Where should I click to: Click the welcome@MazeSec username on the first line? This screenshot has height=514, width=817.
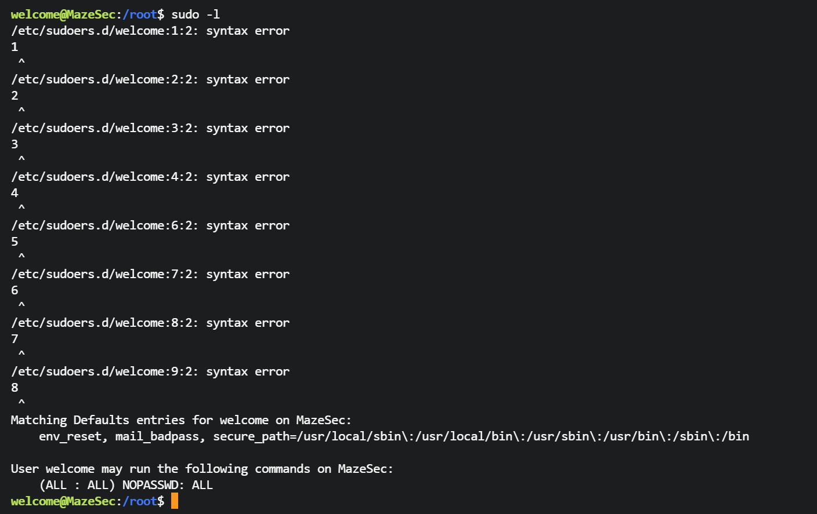pos(63,14)
